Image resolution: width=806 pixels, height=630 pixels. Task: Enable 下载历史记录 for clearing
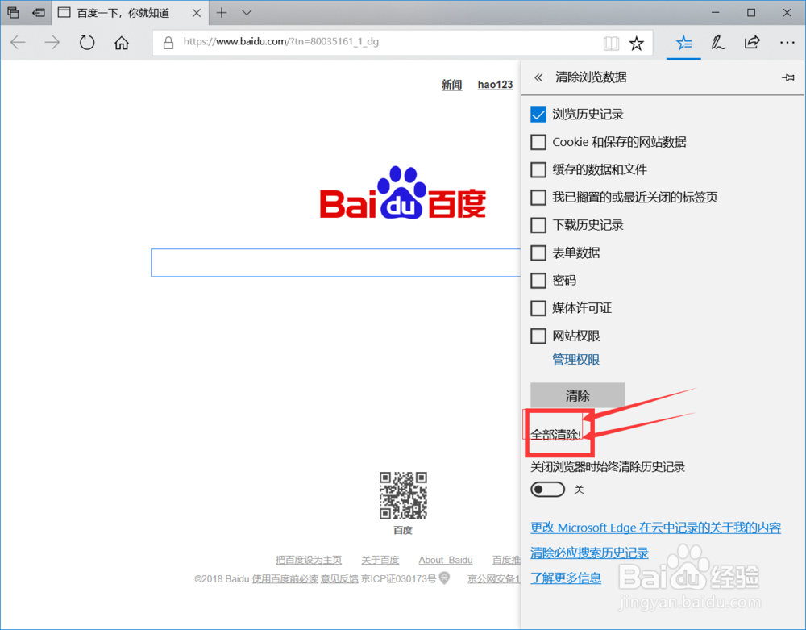[x=538, y=225]
